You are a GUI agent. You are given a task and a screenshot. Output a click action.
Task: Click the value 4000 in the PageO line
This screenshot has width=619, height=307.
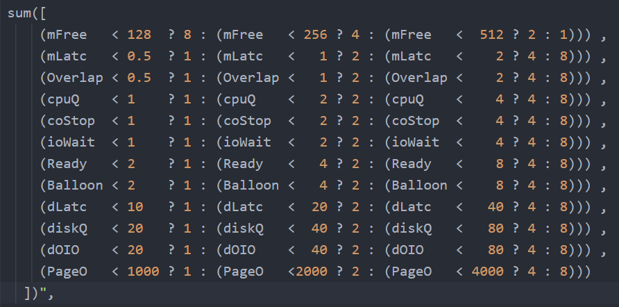(x=488, y=272)
